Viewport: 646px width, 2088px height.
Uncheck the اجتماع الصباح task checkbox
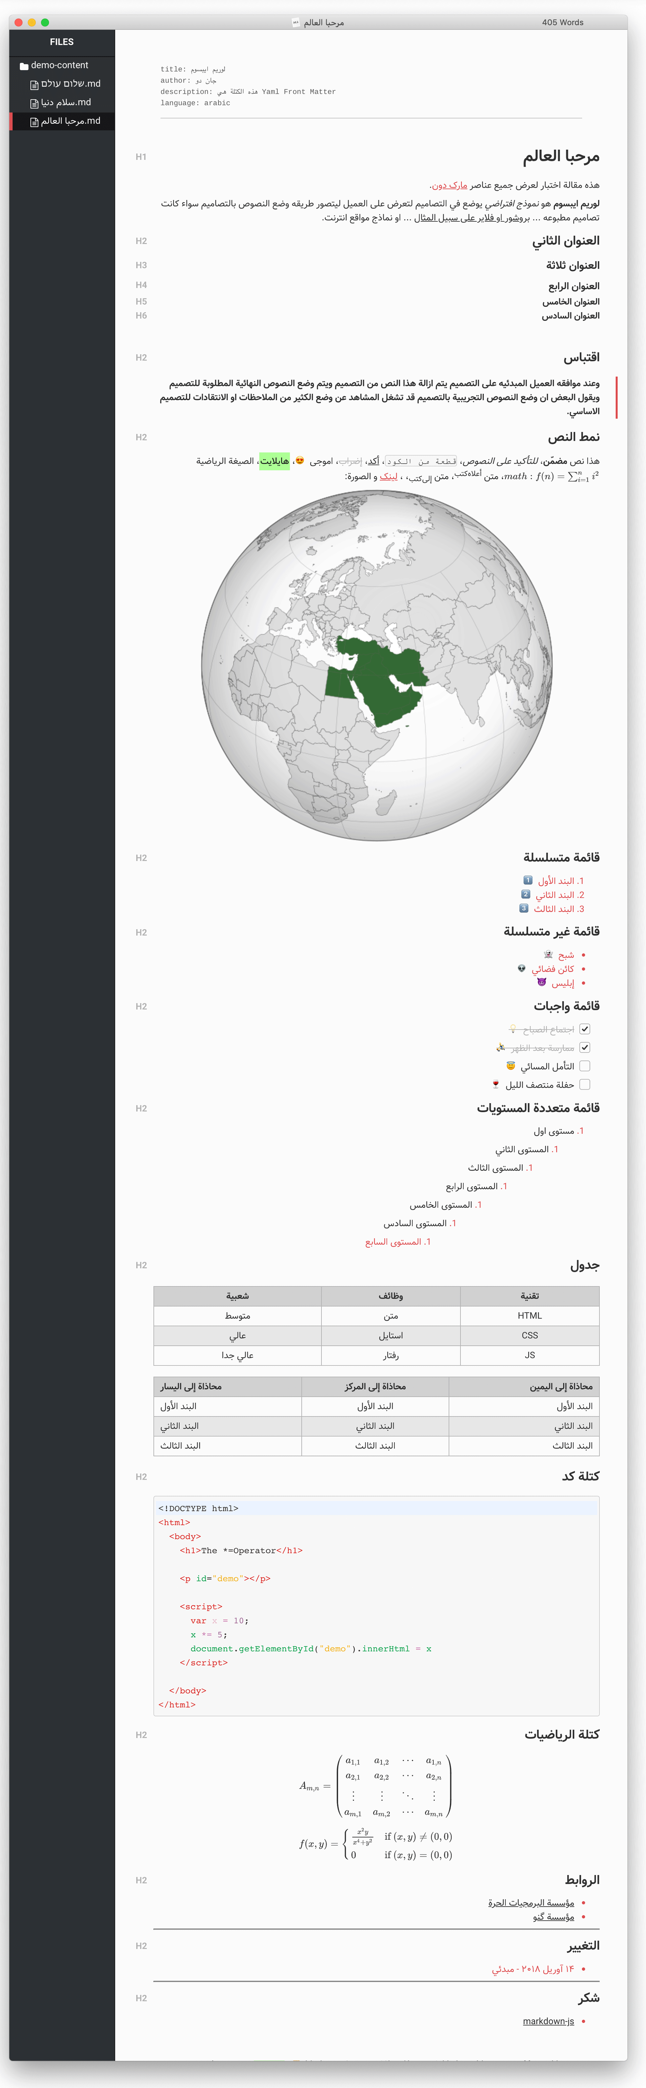point(584,1029)
